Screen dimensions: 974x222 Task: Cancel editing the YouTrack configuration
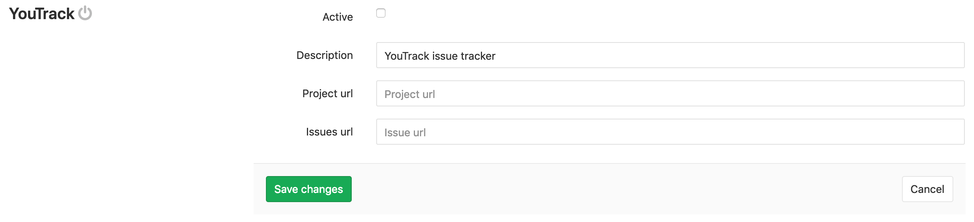927,189
